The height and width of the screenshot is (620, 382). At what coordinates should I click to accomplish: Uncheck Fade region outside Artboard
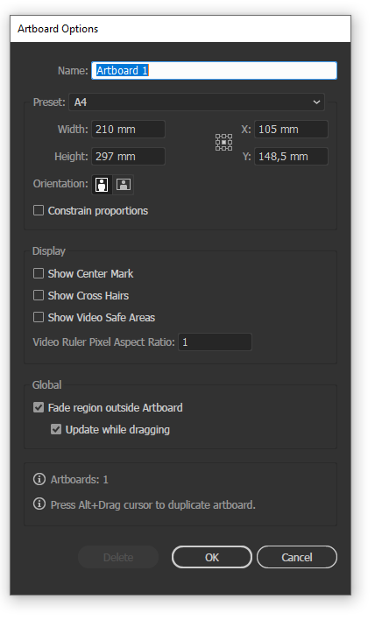point(39,407)
